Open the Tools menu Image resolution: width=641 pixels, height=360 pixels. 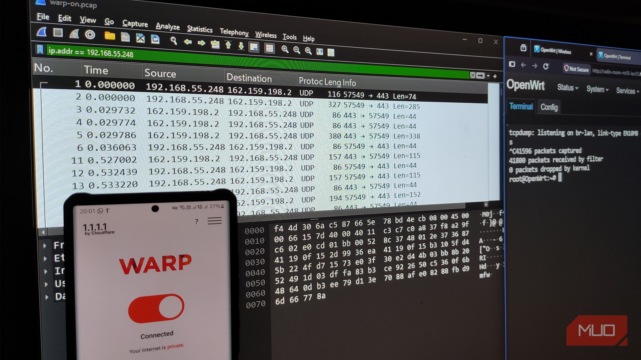(x=290, y=37)
